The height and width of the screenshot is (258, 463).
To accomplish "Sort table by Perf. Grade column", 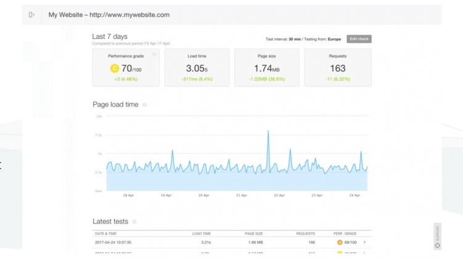I will click(x=346, y=233).
